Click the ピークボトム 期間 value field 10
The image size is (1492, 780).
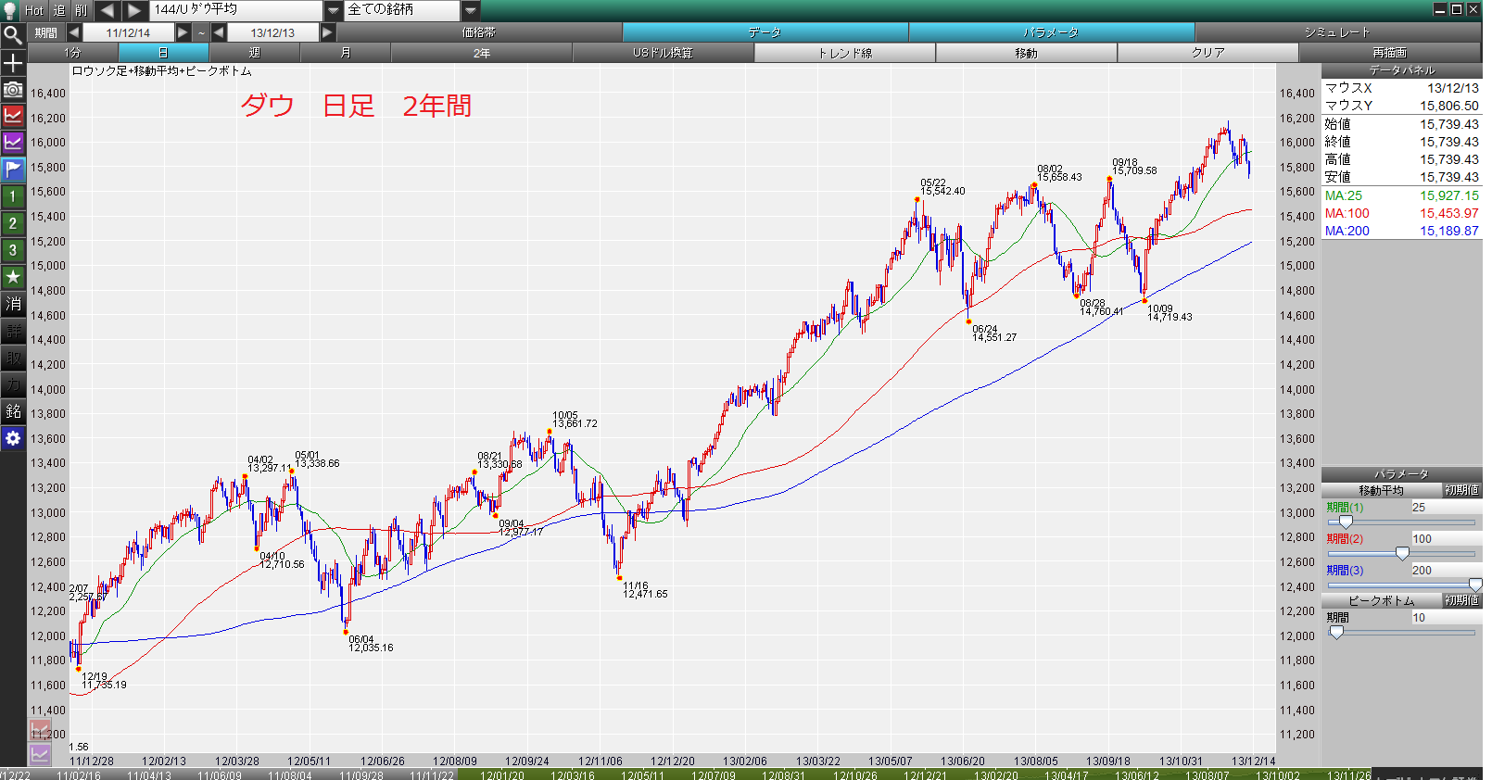click(x=1446, y=618)
